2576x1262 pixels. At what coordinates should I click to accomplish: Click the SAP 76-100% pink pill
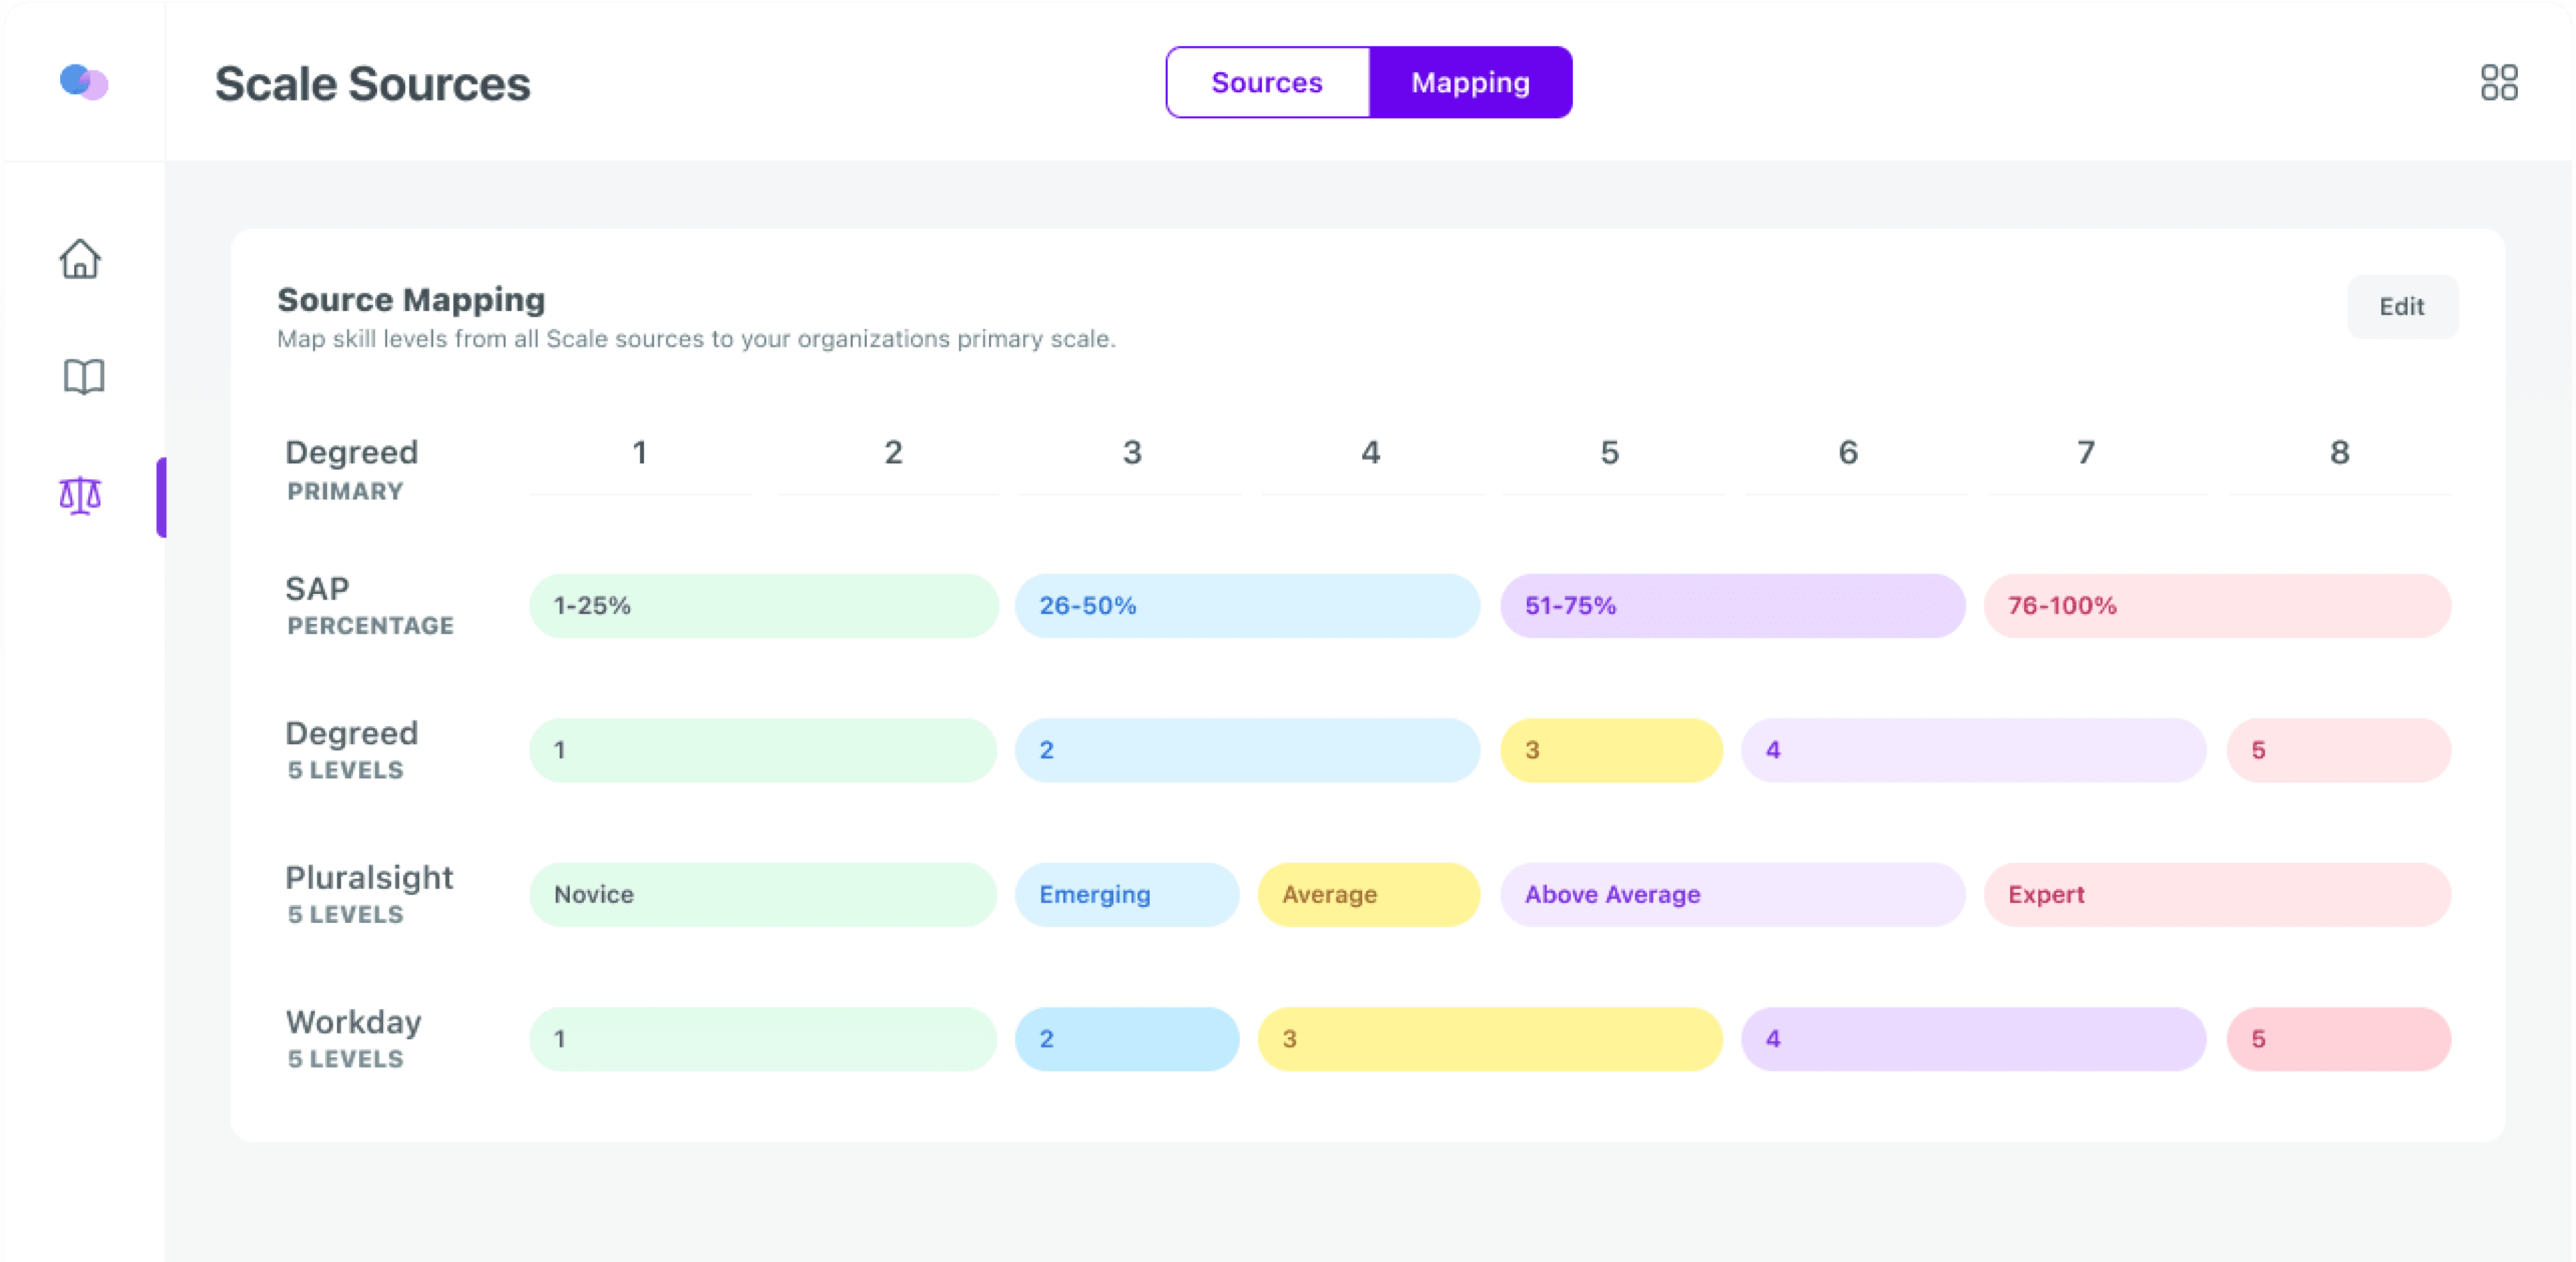[2217, 605]
